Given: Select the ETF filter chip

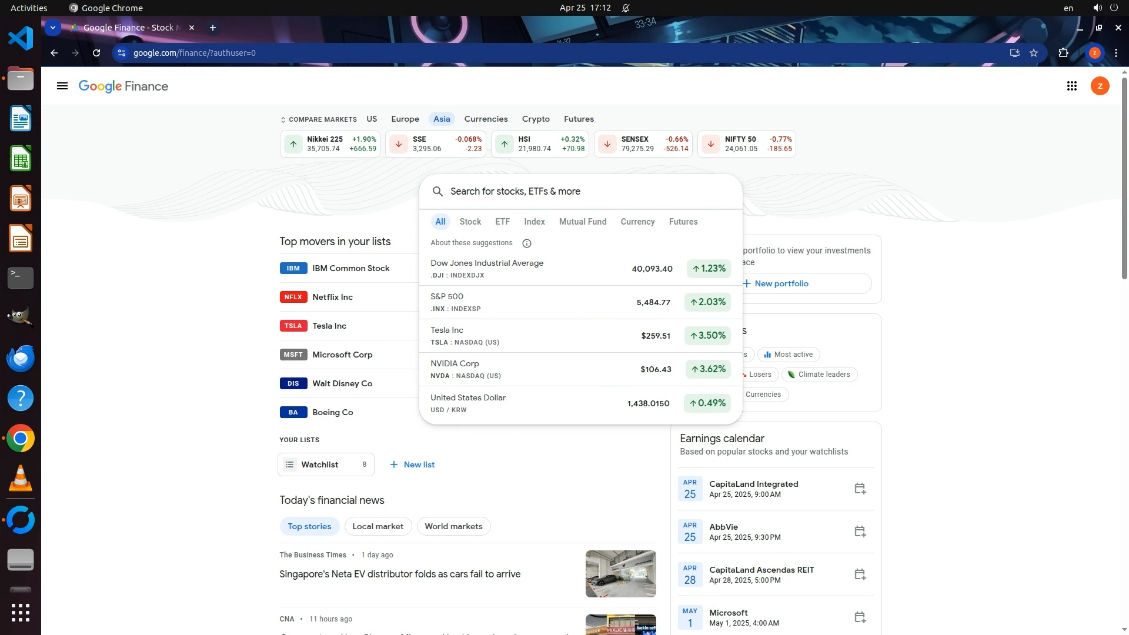Looking at the screenshot, I should point(502,222).
